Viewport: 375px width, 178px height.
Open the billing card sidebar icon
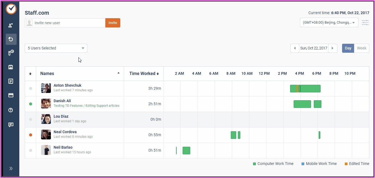[11, 95]
